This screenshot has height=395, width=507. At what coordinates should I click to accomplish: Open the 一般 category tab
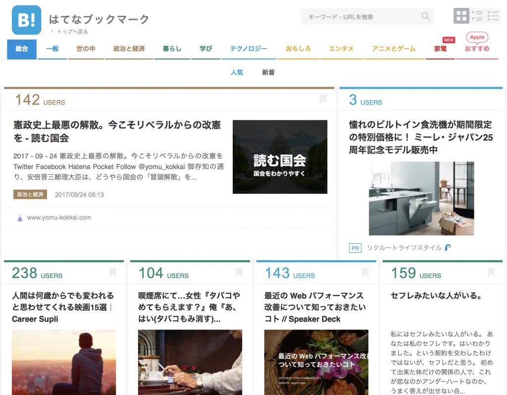click(x=52, y=49)
